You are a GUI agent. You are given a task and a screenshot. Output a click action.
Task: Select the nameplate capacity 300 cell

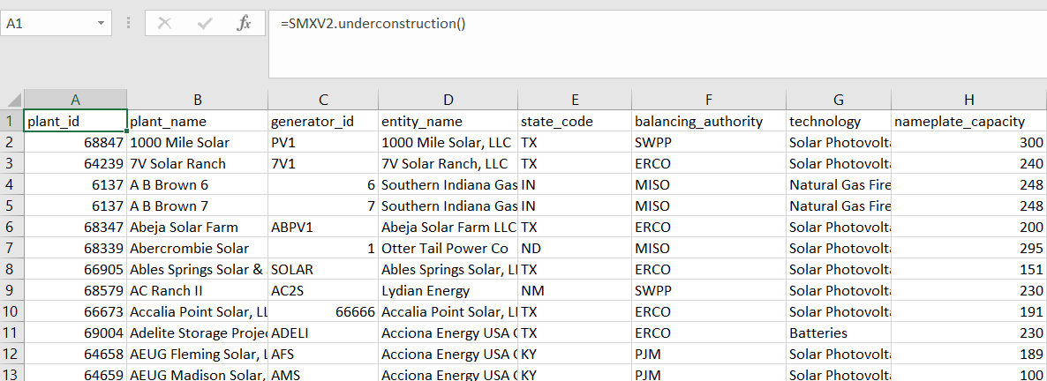(969, 142)
